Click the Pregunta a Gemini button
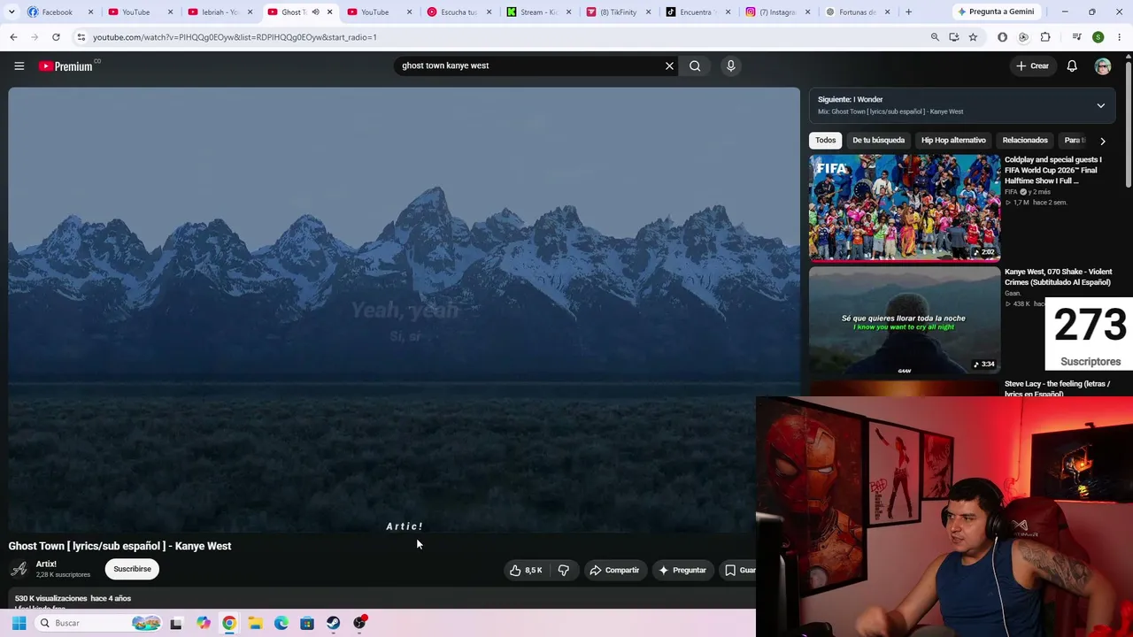 (995, 12)
